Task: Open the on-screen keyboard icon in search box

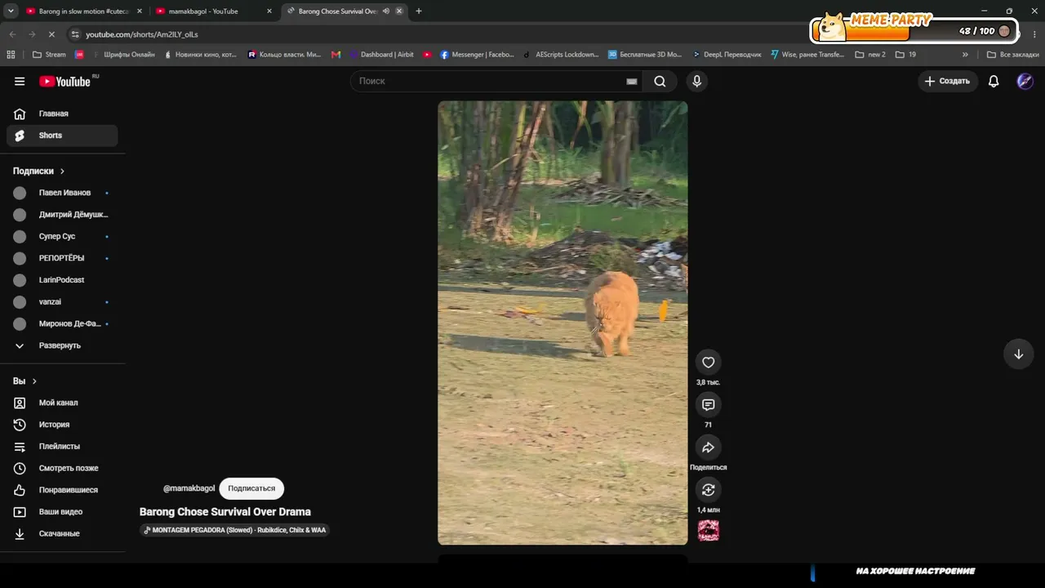Action: tap(631, 81)
